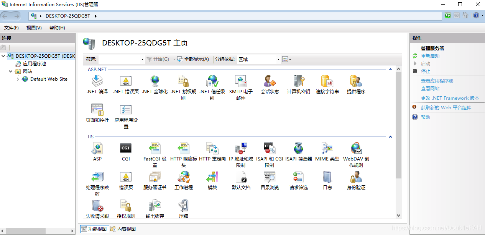The height and width of the screenshot is (235, 485).
Task: Select the 计算机密钥 icon
Action: tap(298, 81)
